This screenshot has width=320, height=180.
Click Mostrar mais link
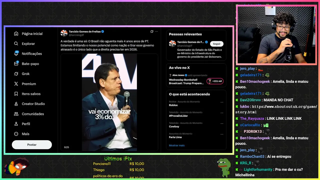point(177,145)
